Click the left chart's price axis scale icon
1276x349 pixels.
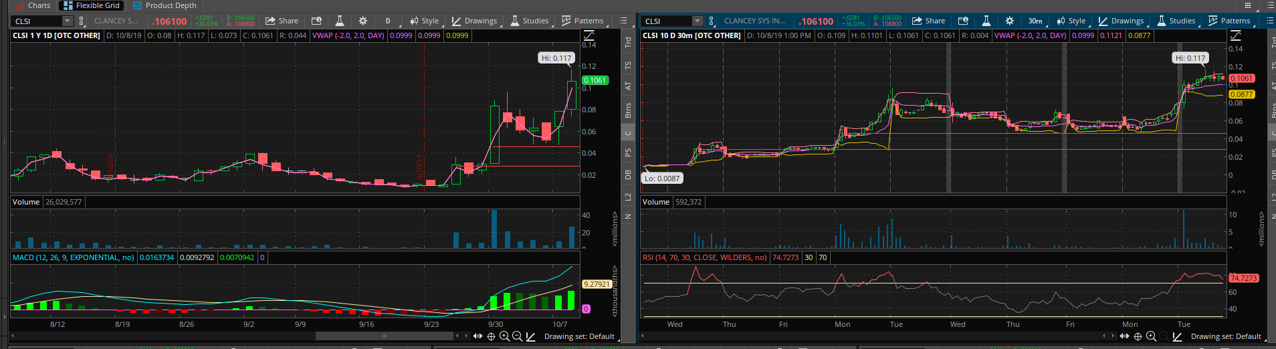[x=589, y=35]
